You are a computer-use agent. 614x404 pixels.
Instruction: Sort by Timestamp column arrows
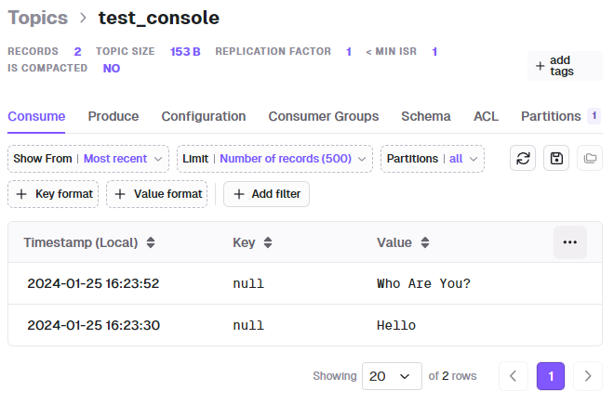(151, 242)
